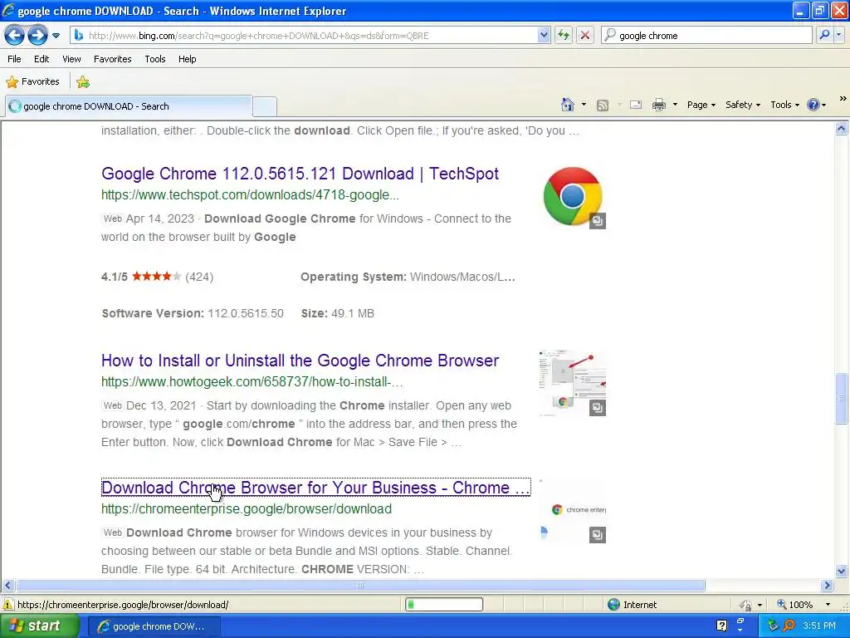Click image overlay icon on chrome enterprise thumbnail
This screenshot has height=638, width=850.
point(598,535)
